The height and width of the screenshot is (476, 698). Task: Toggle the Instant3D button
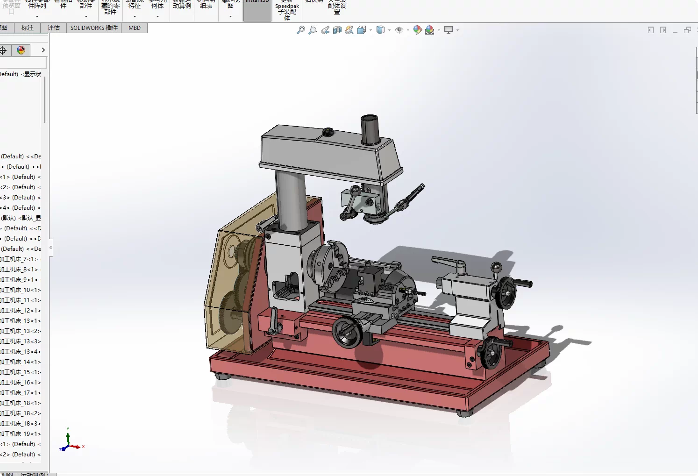coord(257,10)
